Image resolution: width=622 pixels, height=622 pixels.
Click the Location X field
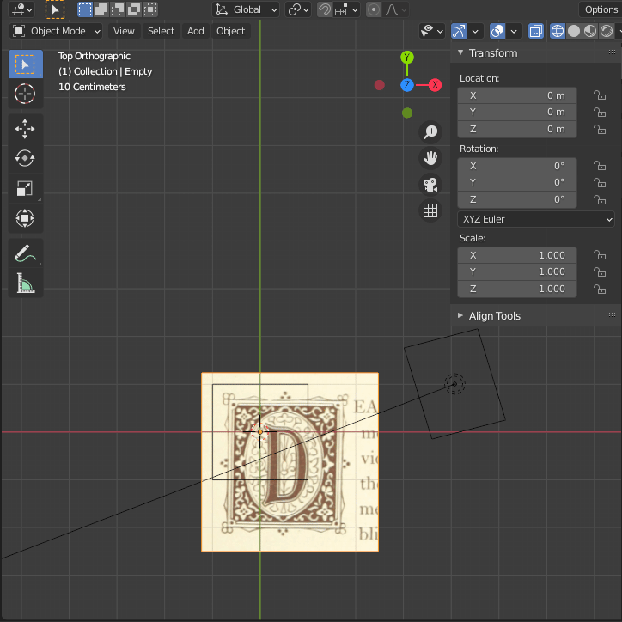tap(517, 95)
